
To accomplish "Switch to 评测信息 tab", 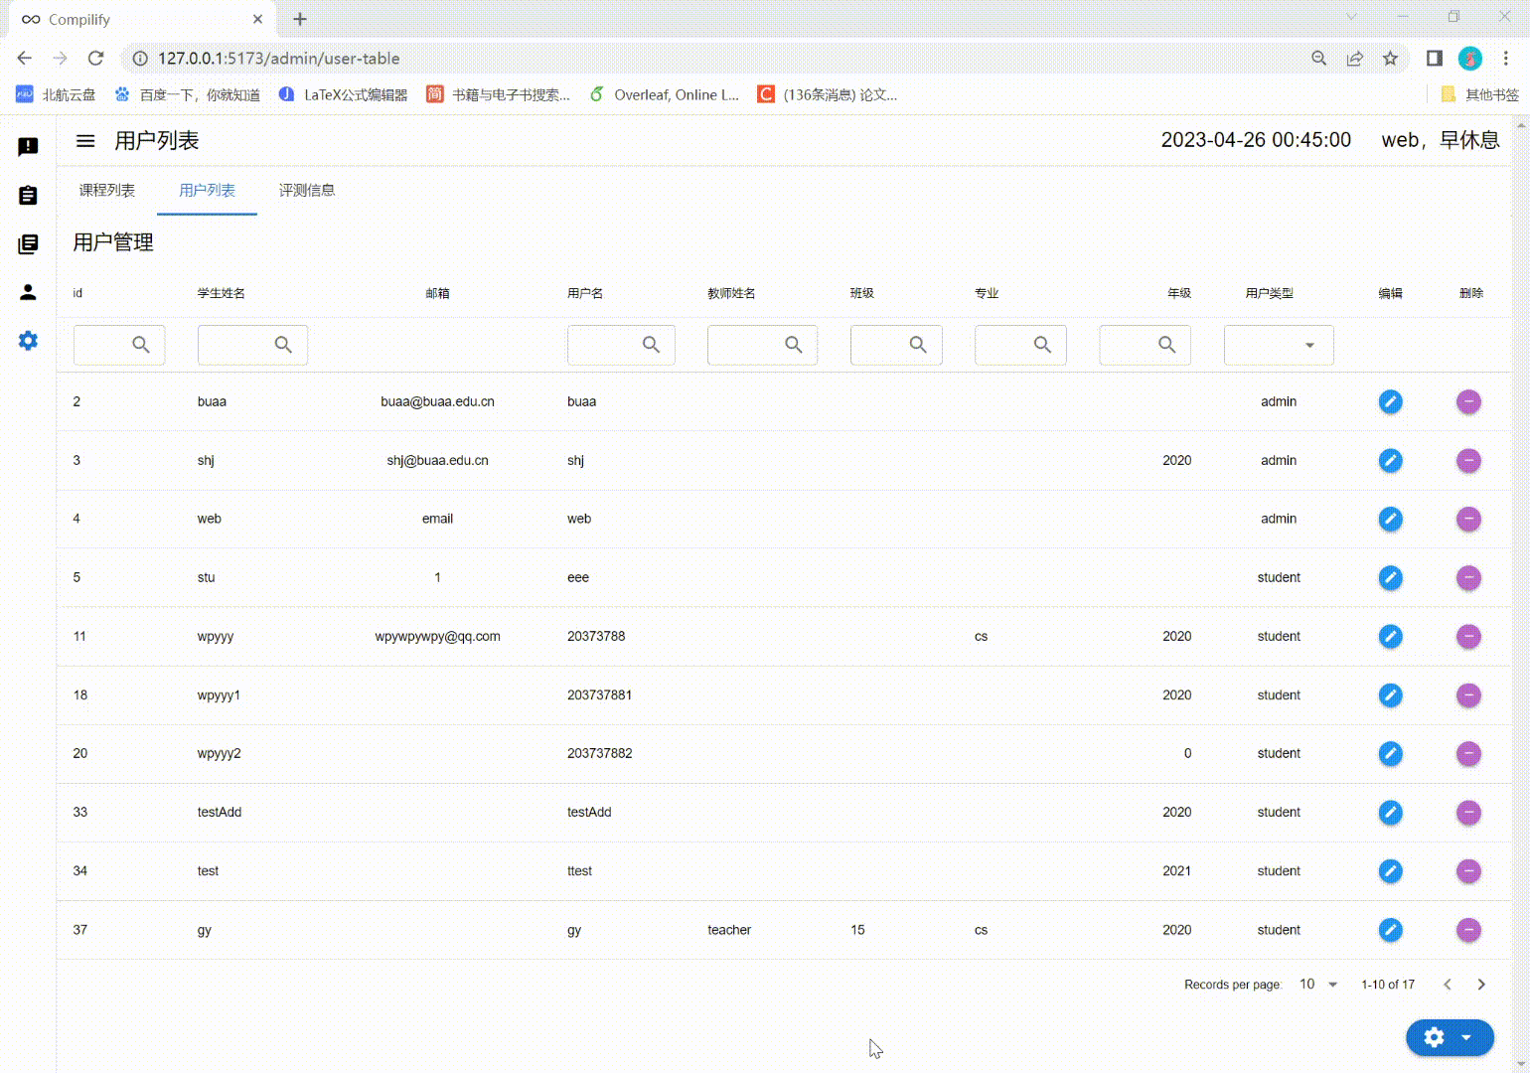I will coord(307,190).
